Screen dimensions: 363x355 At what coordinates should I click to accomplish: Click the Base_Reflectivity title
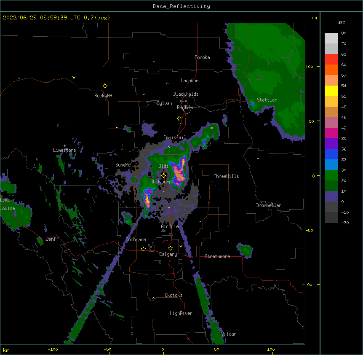(181, 6)
